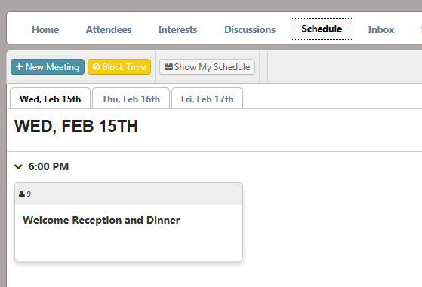422x287 pixels.
Task: Open the Inbox tab
Action: (381, 29)
